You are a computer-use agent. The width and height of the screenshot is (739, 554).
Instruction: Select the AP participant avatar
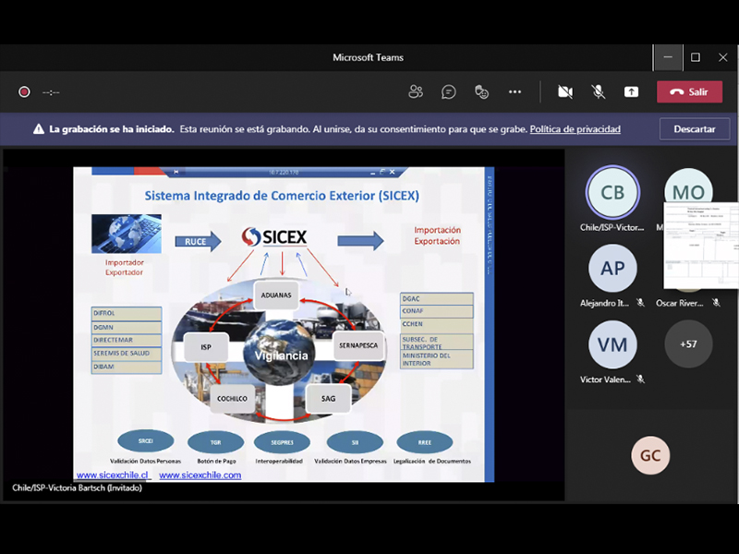tap(612, 268)
